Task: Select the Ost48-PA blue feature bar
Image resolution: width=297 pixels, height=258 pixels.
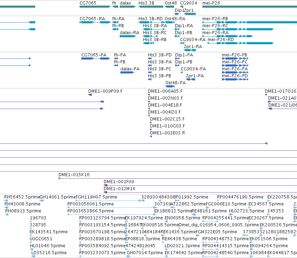Action: click(170, 86)
